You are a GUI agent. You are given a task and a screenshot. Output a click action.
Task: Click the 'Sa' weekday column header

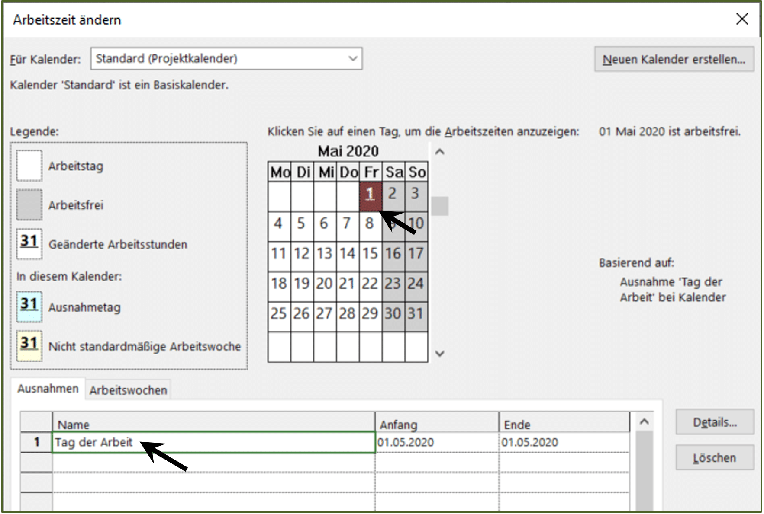click(393, 172)
